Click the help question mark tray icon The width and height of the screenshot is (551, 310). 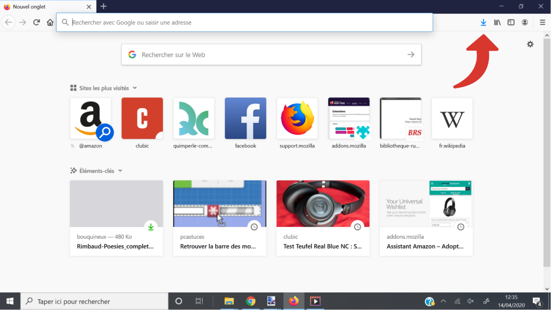(x=430, y=301)
